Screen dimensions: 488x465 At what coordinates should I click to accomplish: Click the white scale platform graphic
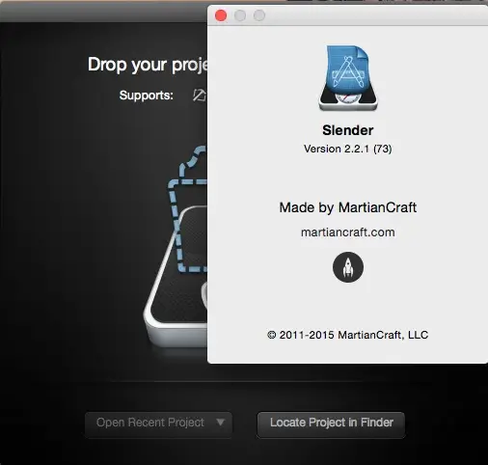(x=176, y=282)
